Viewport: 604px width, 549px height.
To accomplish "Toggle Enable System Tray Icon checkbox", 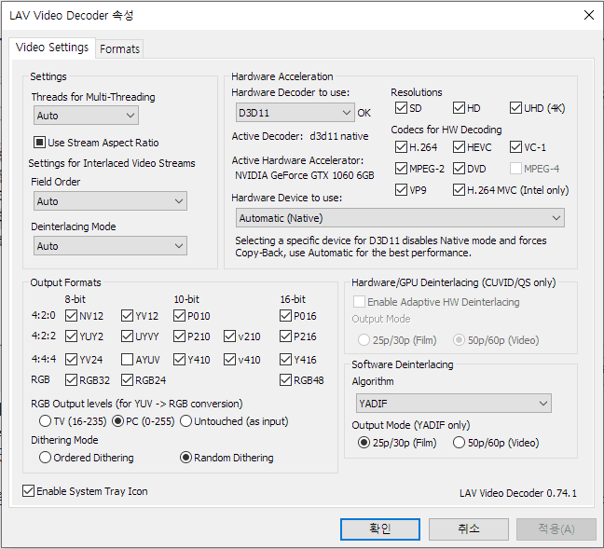I will (x=29, y=491).
